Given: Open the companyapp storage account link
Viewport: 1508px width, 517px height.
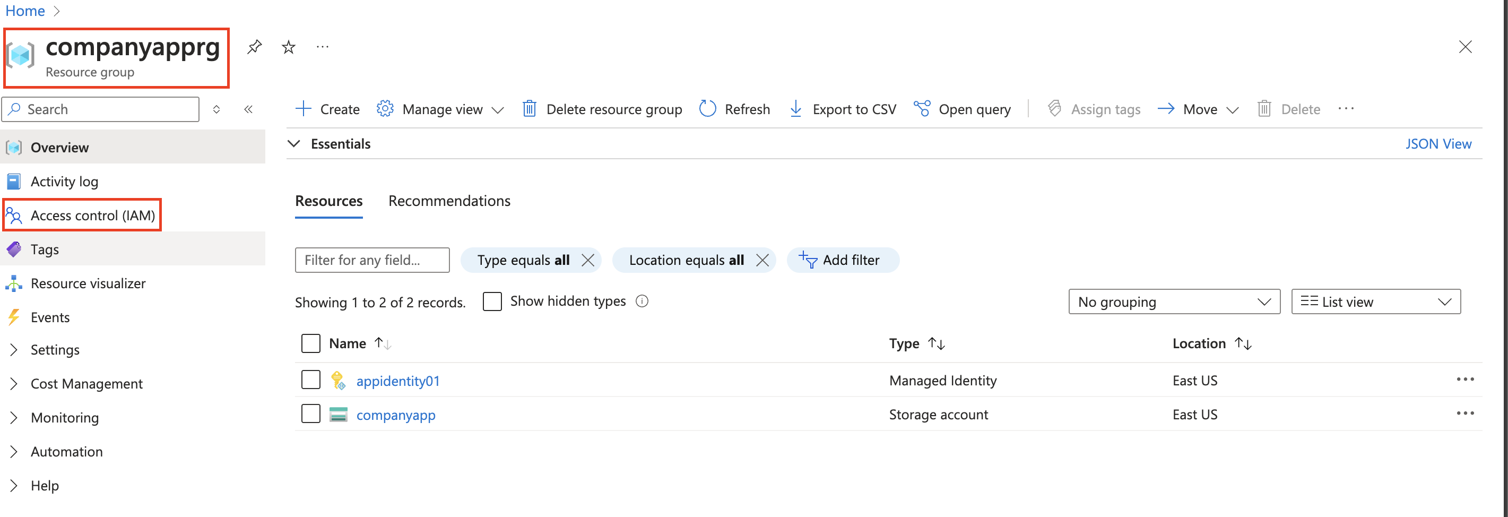Looking at the screenshot, I should click(396, 415).
